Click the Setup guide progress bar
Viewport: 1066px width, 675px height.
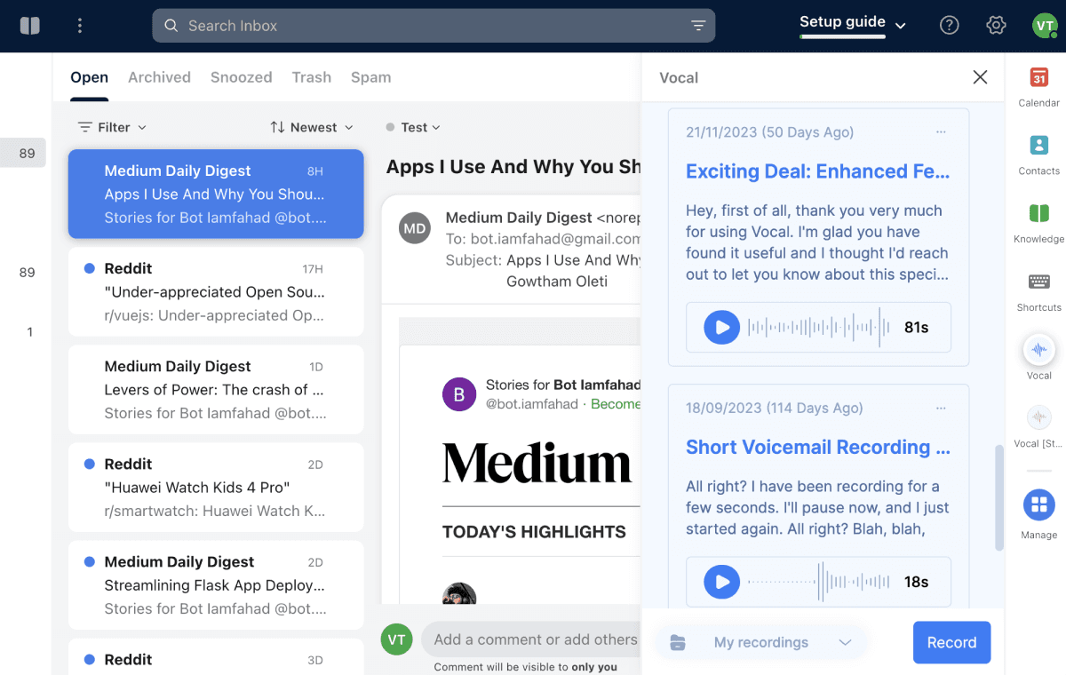coord(842,36)
